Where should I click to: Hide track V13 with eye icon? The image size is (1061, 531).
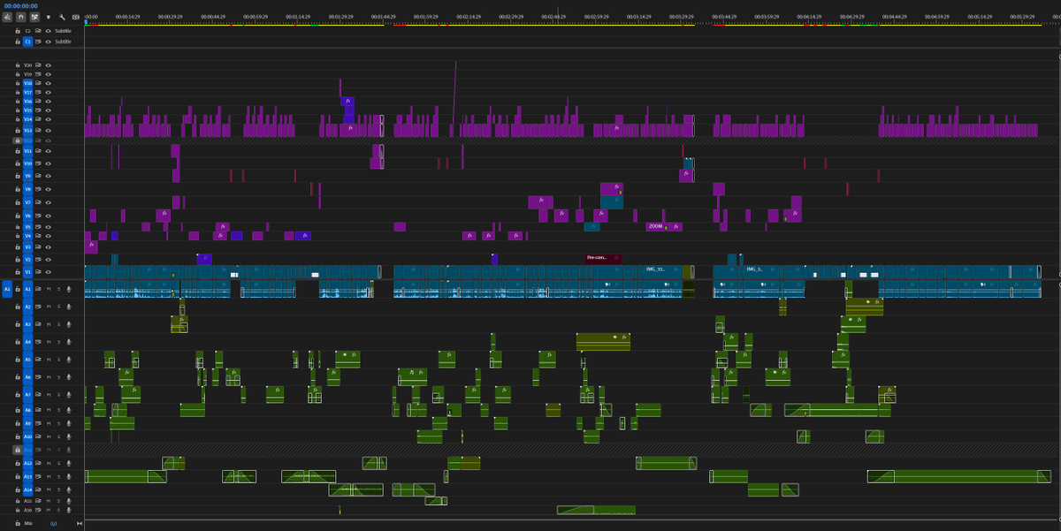(x=49, y=130)
